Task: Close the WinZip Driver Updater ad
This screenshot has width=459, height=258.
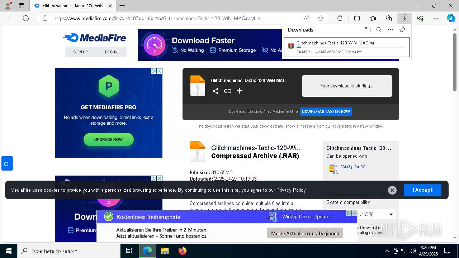Action: coord(354,213)
